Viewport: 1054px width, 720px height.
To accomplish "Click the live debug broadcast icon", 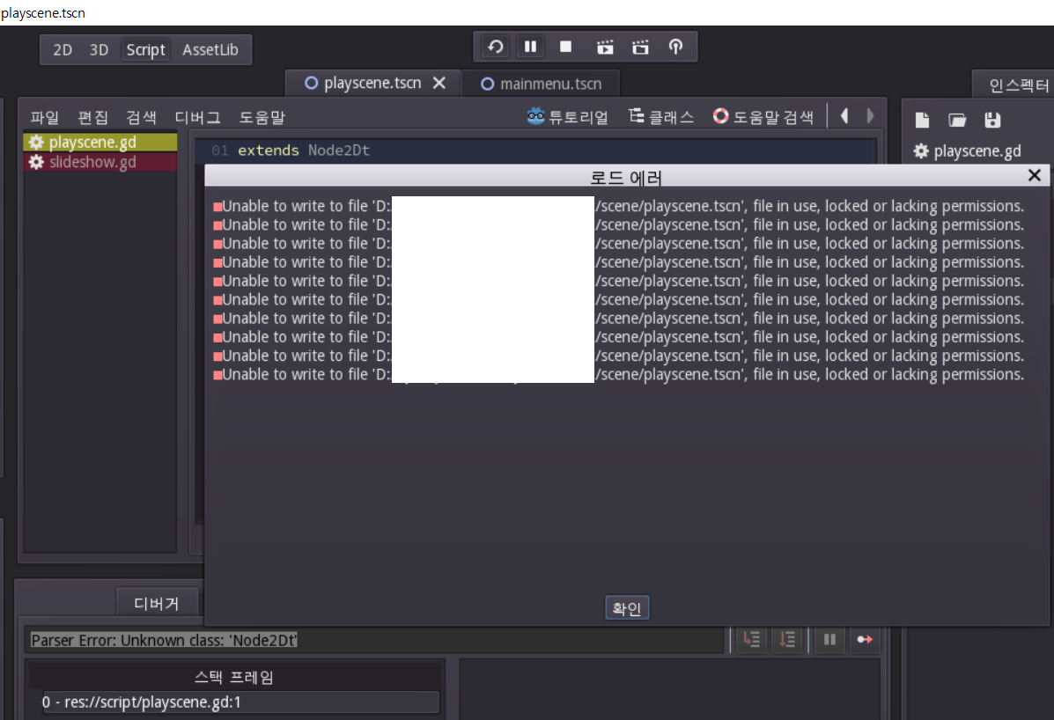I will (x=675, y=47).
